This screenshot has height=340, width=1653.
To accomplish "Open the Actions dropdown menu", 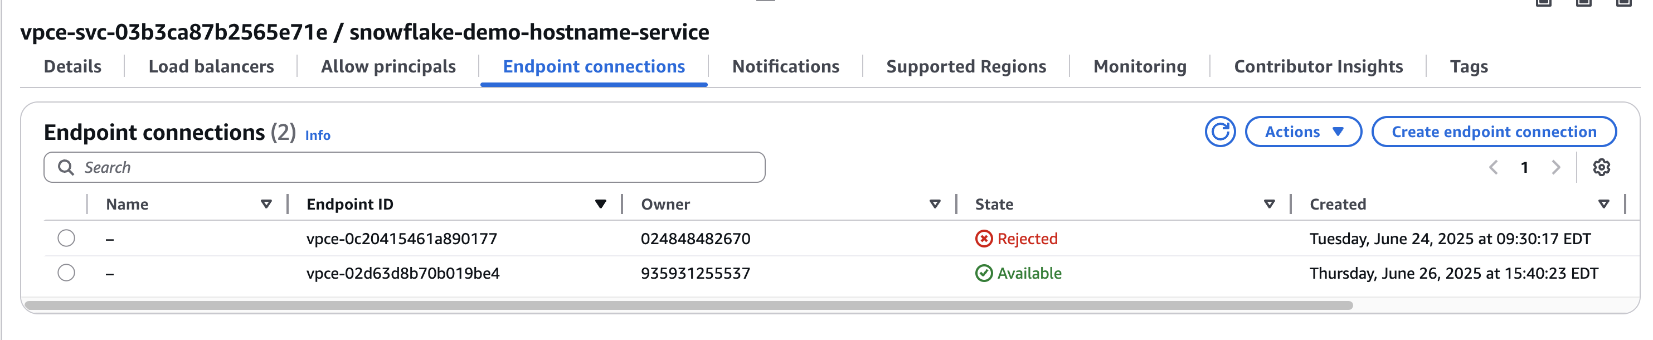I will [1303, 132].
